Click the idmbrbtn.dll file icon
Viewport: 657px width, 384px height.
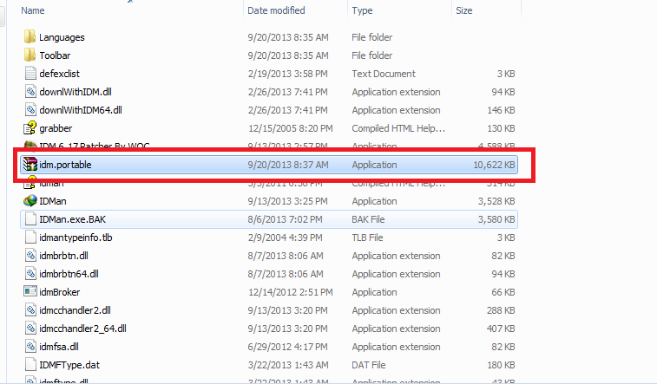30,255
